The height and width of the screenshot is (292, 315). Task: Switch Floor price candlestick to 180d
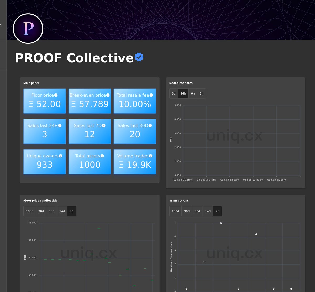point(30,211)
